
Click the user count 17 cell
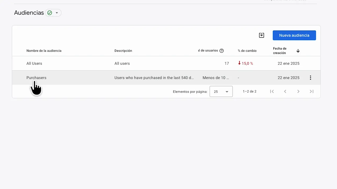(227, 64)
